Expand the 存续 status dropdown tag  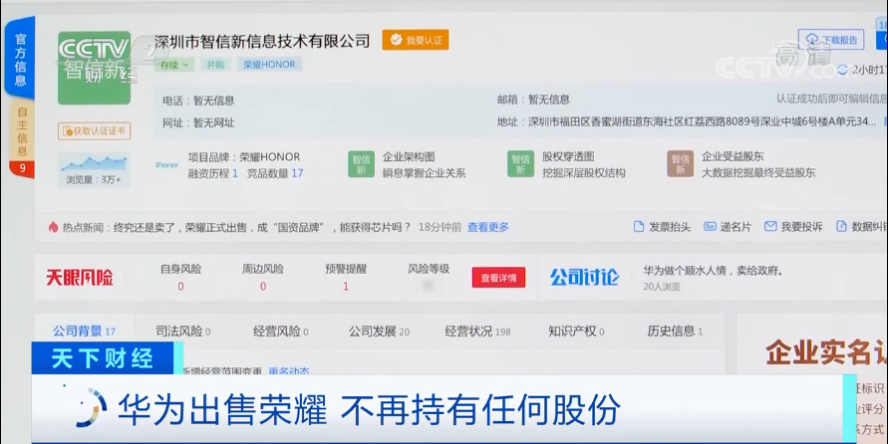coord(174,65)
